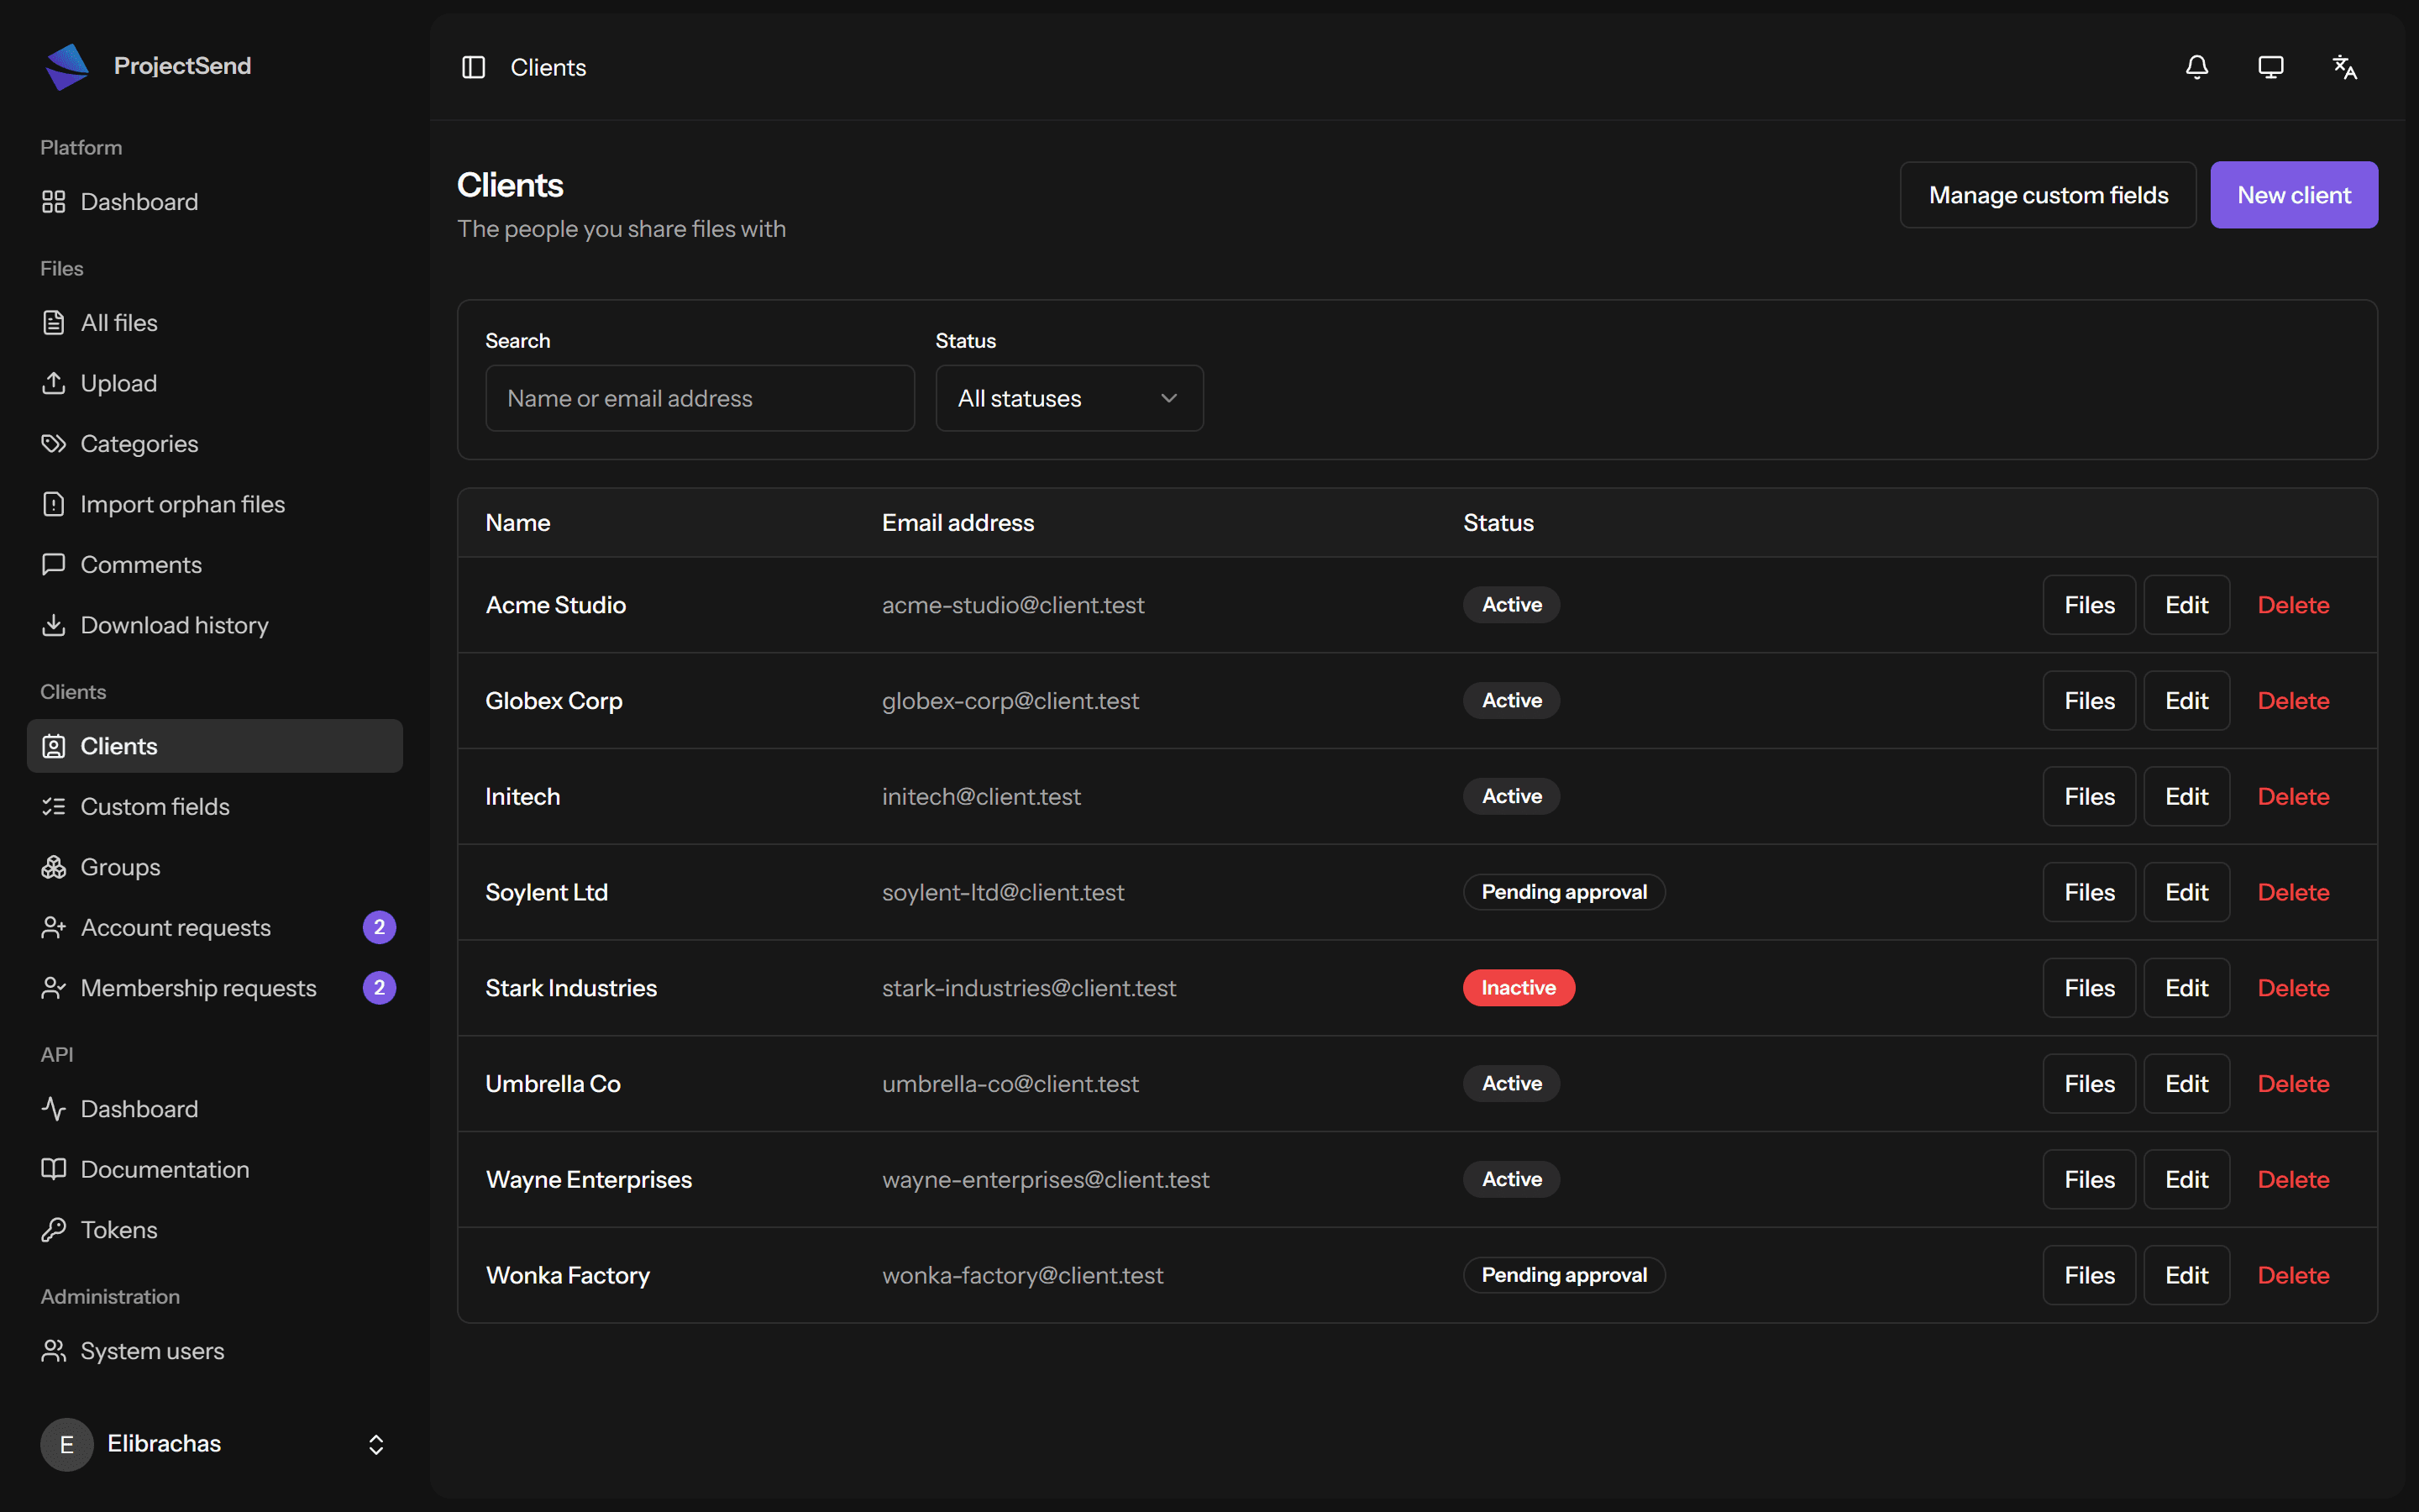Click the Account requests user-plus icon
Screen dimensions: 2419x1512
click(54, 928)
